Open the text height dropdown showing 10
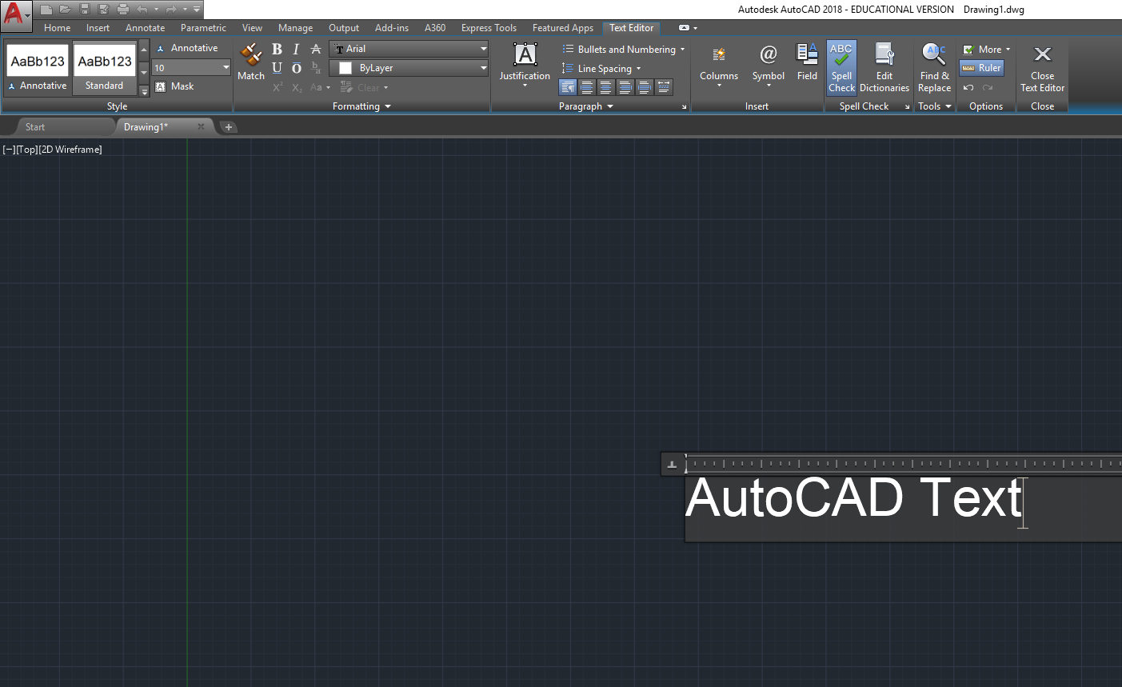 [x=226, y=68]
